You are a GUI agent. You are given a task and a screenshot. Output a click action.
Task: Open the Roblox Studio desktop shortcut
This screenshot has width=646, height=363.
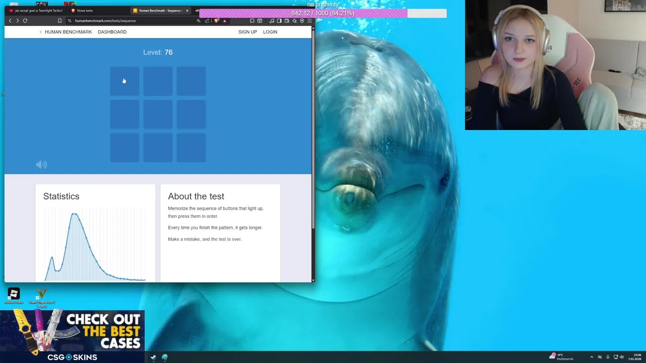click(x=14, y=295)
